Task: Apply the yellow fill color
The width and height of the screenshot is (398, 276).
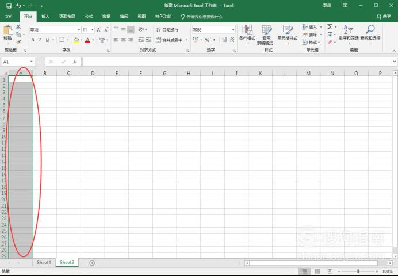Action: (76, 40)
